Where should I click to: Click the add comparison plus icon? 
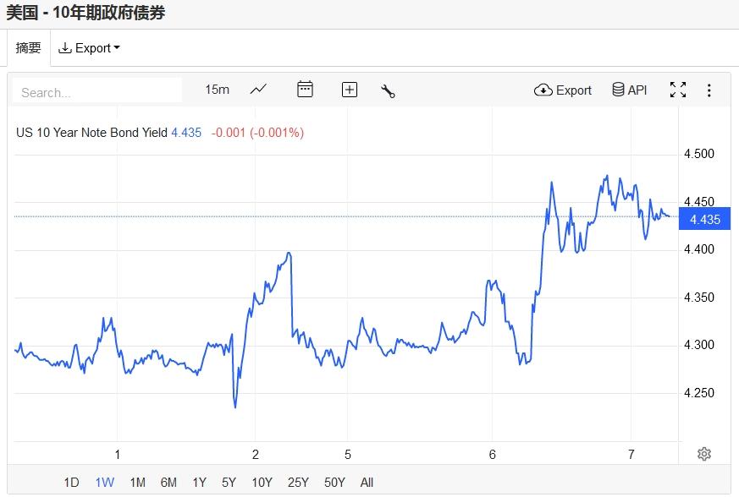(350, 90)
